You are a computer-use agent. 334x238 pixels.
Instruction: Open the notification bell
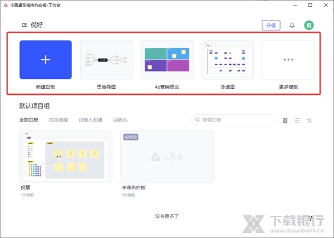[292, 26]
